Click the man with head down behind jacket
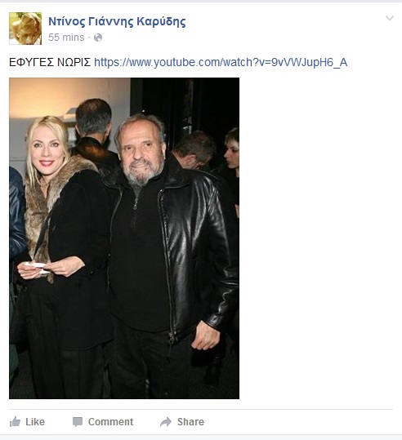402x440 pixels. click(194, 150)
